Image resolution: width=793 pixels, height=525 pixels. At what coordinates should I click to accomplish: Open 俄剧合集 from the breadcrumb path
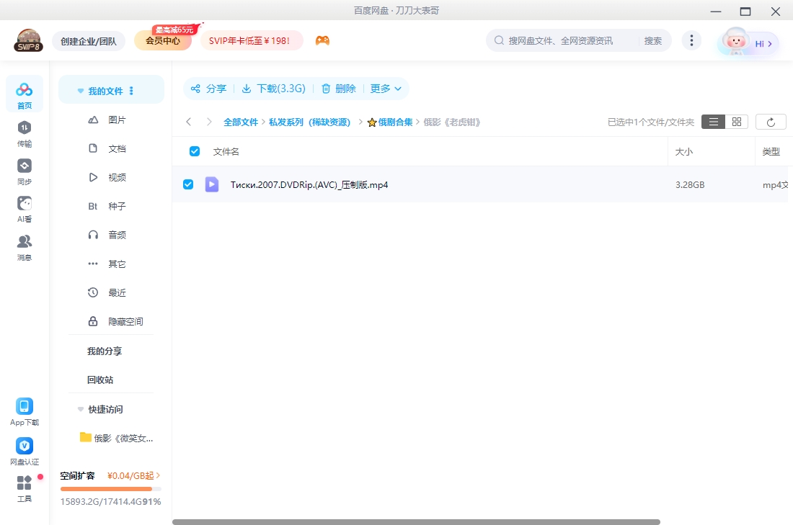[x=394, y=122]
